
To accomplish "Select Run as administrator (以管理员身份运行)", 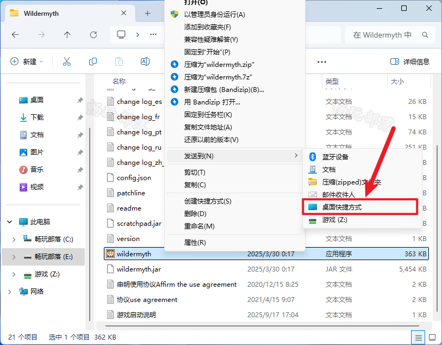I will [215, 15].
